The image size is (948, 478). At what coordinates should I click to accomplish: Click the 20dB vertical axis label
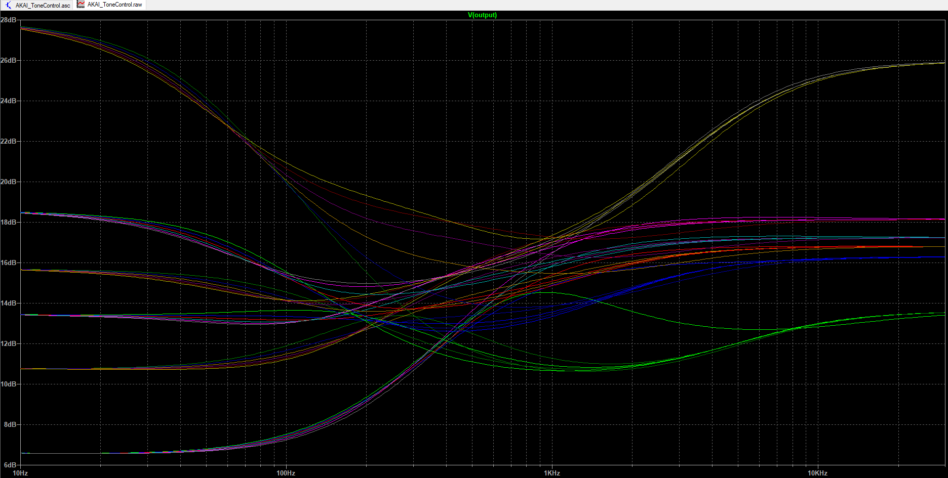[x=8, y=182]
